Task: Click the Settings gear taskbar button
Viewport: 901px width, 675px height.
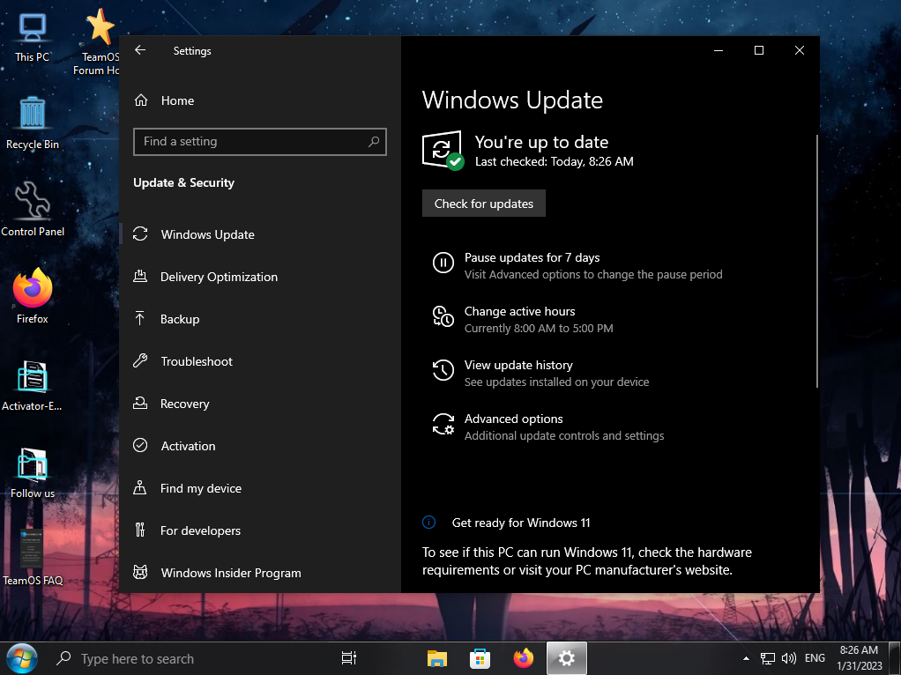Action: [x=567, y=658]
